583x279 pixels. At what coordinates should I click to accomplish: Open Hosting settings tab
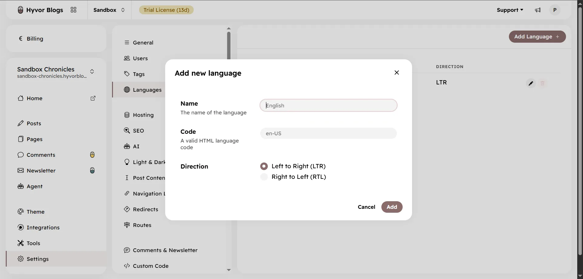pyautogui.click(x=139, y=115)
